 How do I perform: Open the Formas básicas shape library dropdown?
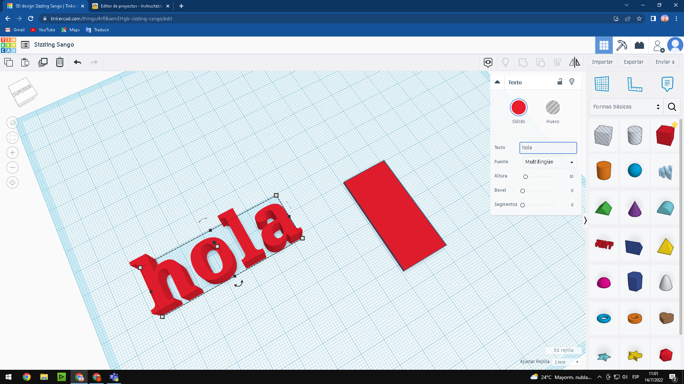(626, 107)
